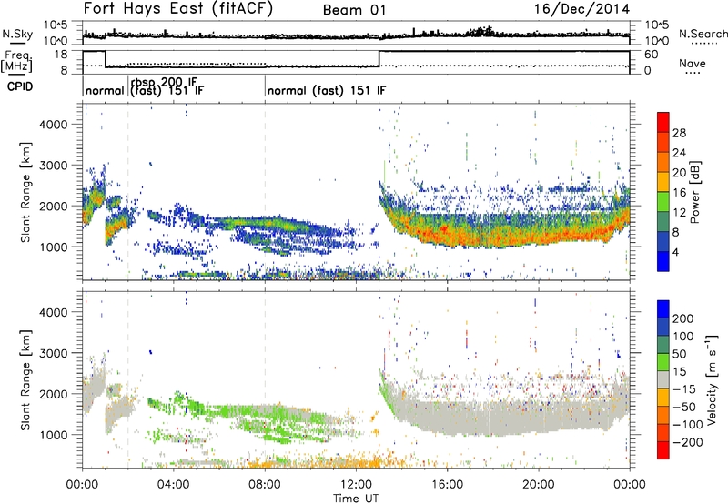
Task: Select the 'Freq. [MHz]' axis label
Action: pyautogui.click(x=16, y=61)
